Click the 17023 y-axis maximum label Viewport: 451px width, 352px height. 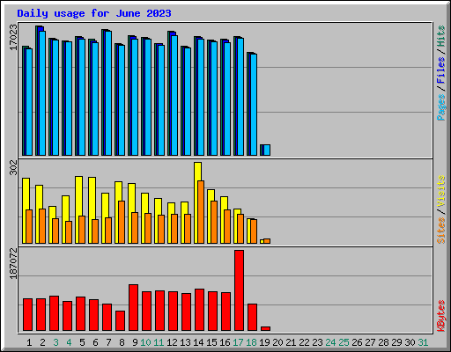pyautogui.click(x=13, y=37)
